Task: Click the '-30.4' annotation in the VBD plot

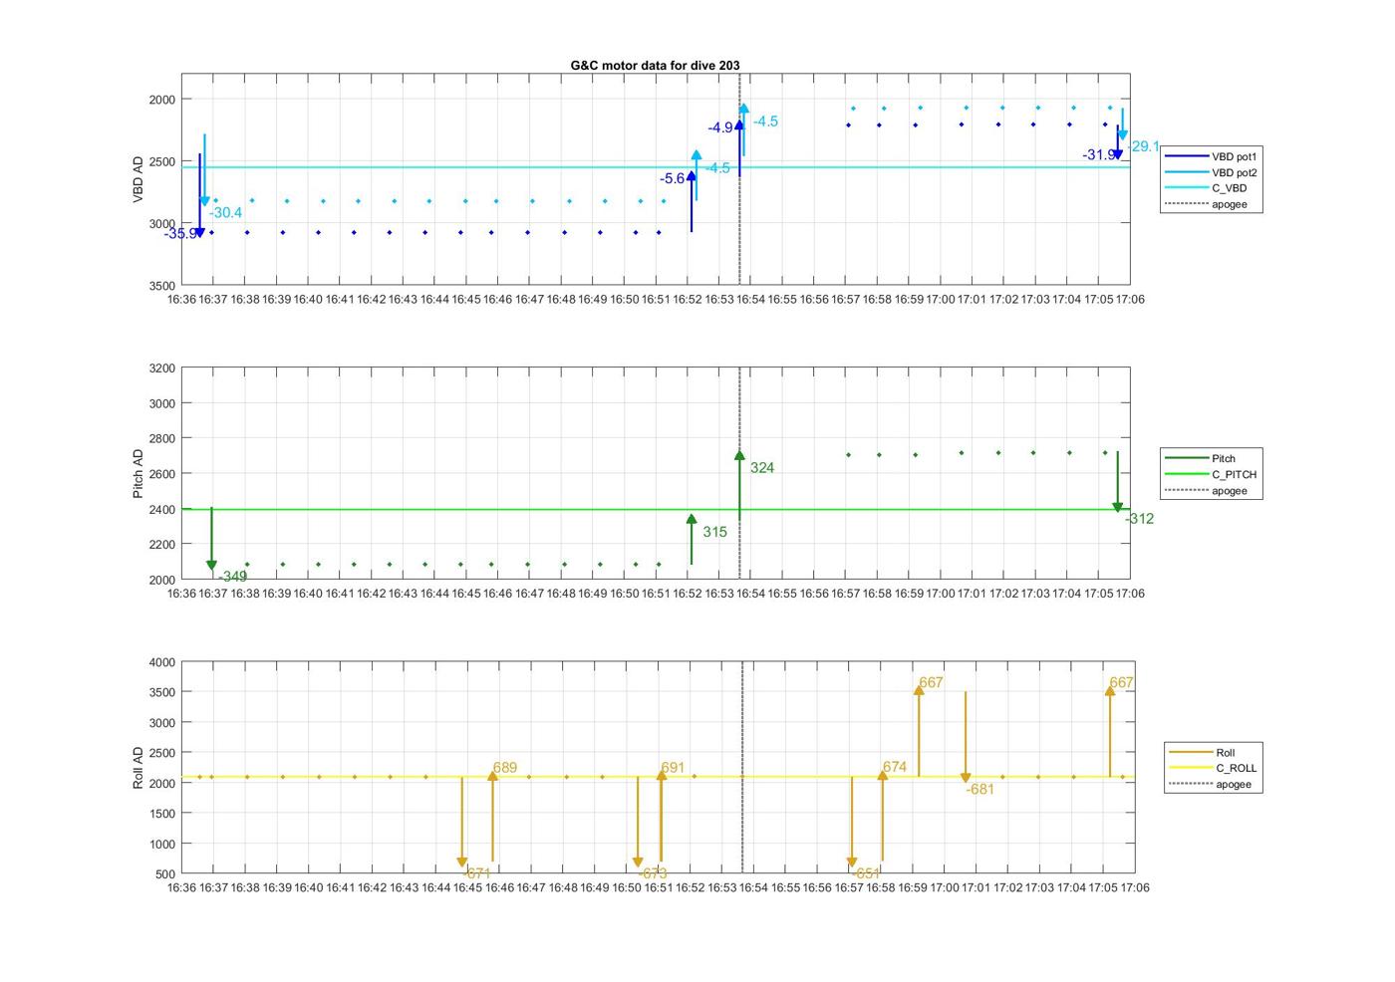Action: click(225, 213)
